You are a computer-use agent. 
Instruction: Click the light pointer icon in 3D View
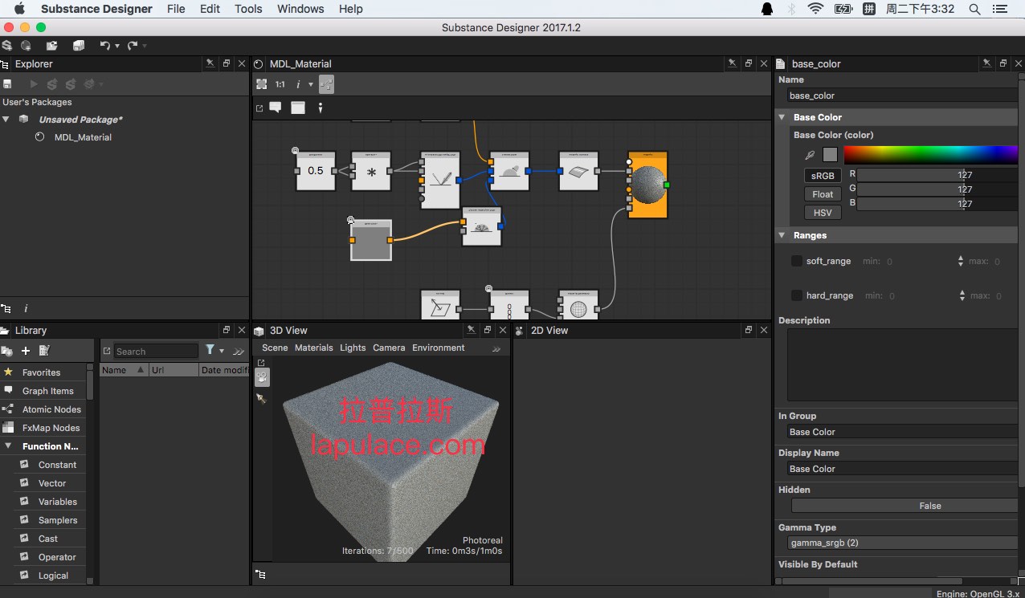[x=261, y=398]
